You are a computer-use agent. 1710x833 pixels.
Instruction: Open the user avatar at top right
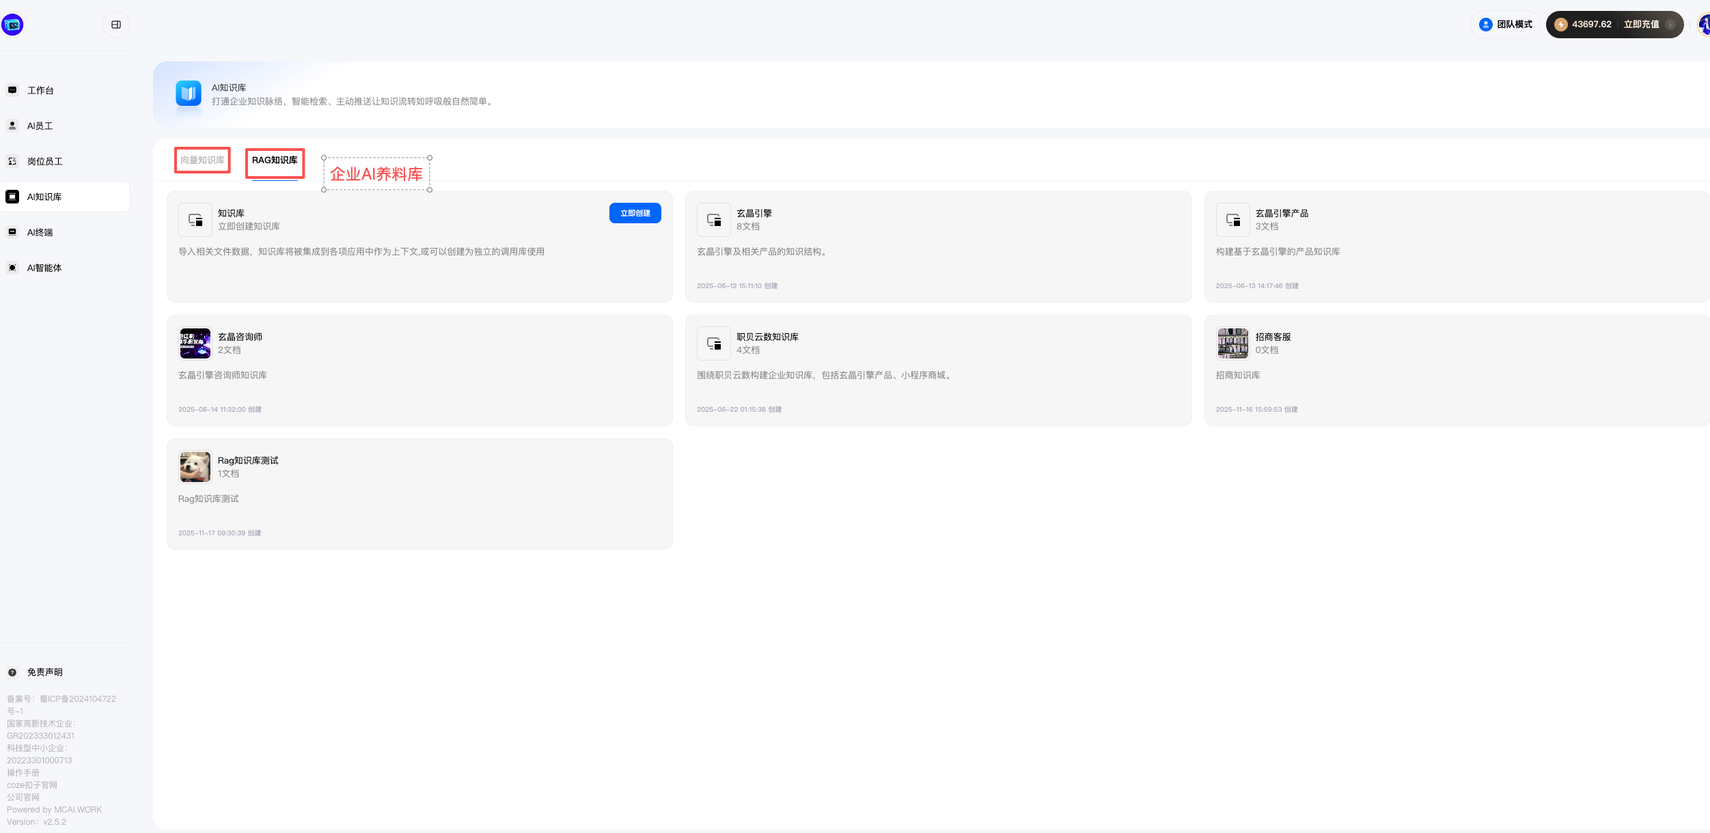point(1704,25)
